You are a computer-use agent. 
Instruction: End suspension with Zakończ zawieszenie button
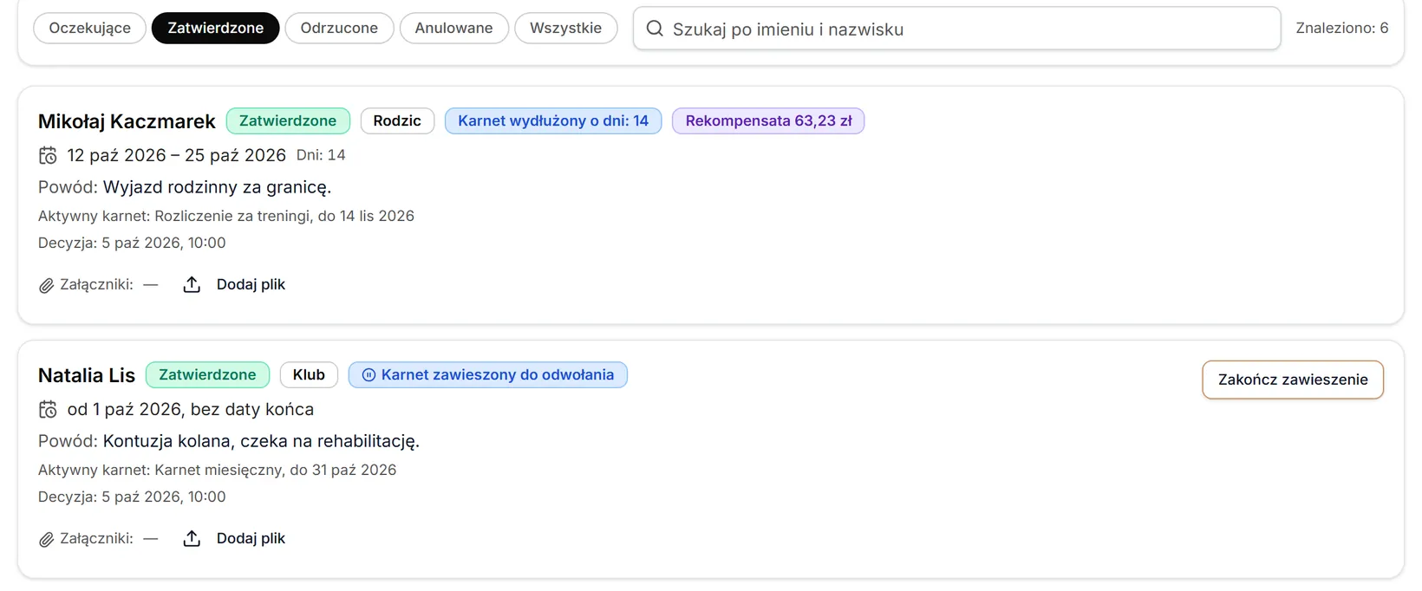point(1293,380)
